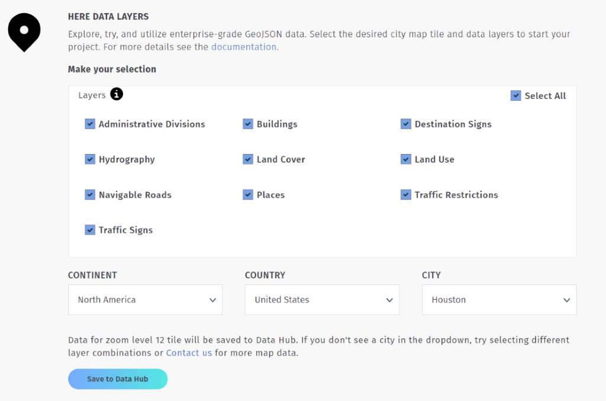Open the Country dropdown showing United States

(322, 300)
